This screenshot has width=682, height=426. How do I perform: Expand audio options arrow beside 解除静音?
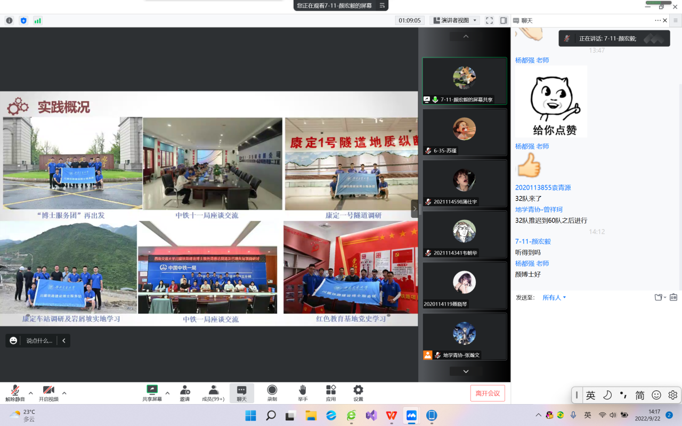click(30, 393)
